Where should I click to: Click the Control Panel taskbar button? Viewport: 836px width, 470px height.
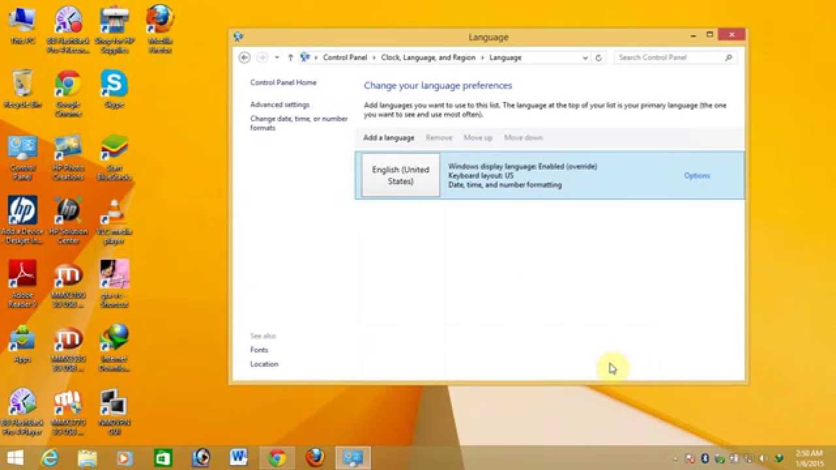pyautogui.click(x=353, y=458)
